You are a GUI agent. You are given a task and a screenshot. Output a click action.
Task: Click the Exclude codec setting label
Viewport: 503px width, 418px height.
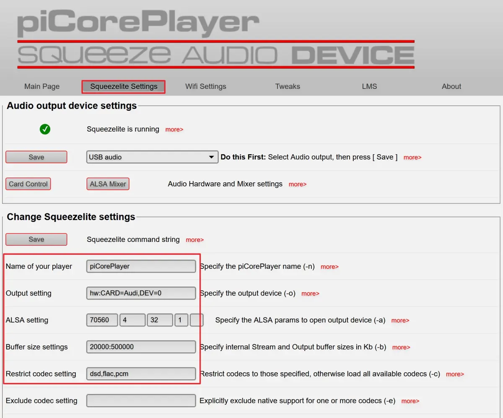tap(41, 400)
